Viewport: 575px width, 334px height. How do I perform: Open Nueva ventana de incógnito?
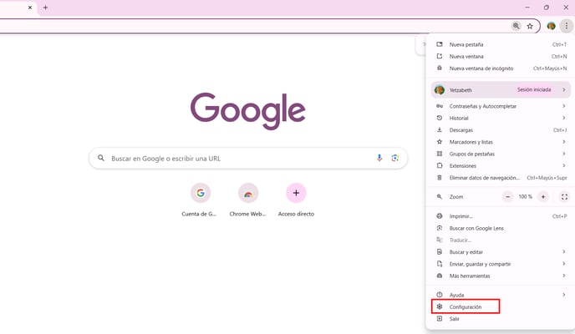coord(501,68)
